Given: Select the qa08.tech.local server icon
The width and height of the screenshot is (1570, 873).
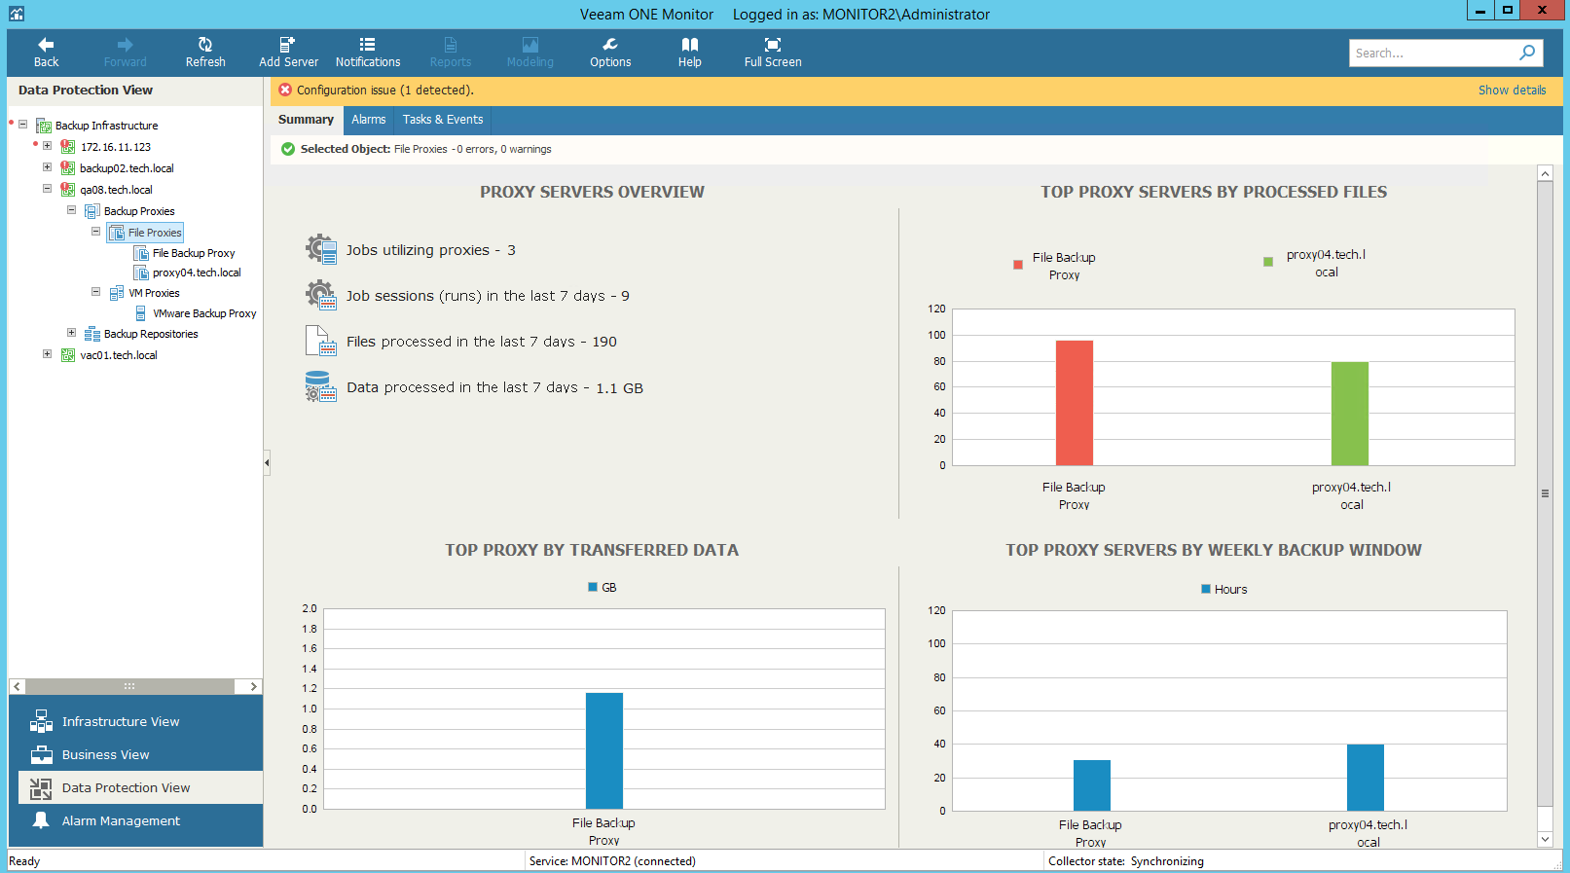Looking at the screenshot, I should coord(68,190).
